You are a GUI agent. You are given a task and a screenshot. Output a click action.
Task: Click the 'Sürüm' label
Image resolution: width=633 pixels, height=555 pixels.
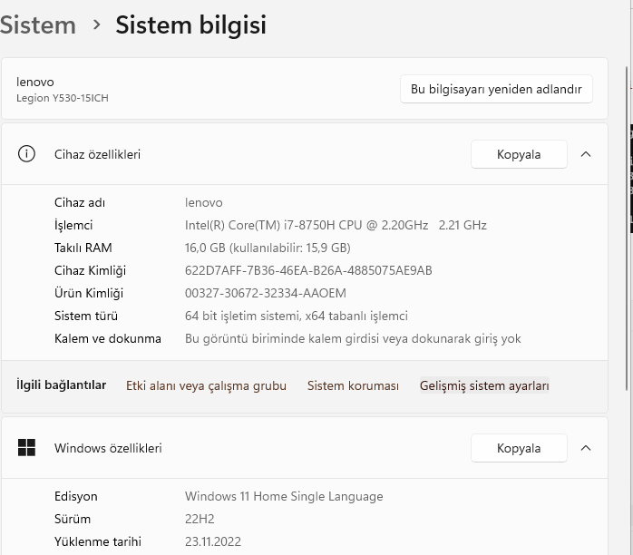click(x=73, y=519)
